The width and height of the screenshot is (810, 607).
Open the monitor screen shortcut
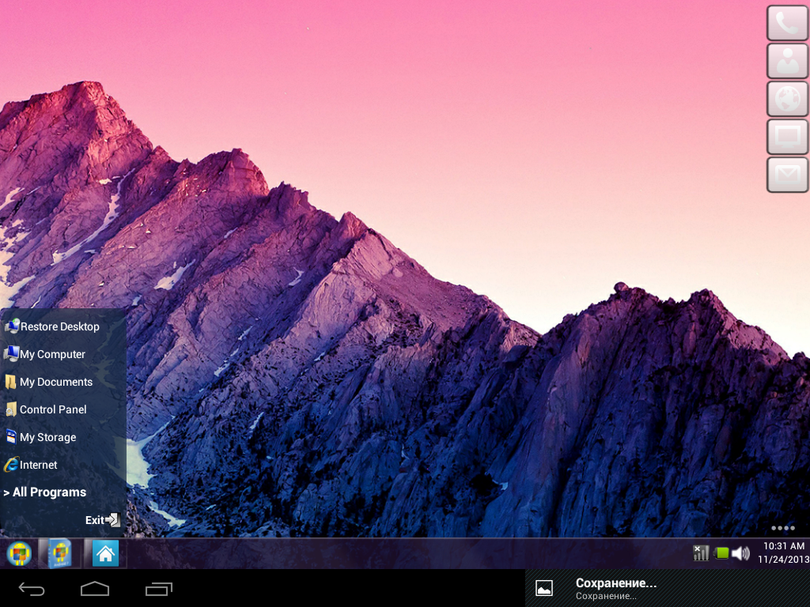pyautogui.click(x=787, y=137)
